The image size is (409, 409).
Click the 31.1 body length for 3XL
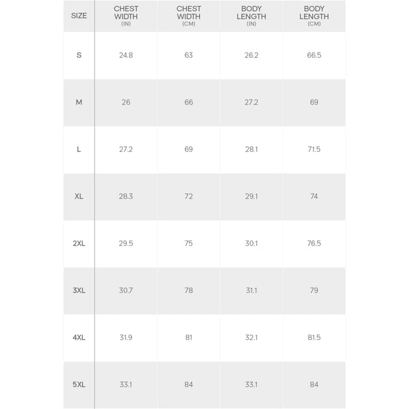pyautogui.click(x=252, y=290)
